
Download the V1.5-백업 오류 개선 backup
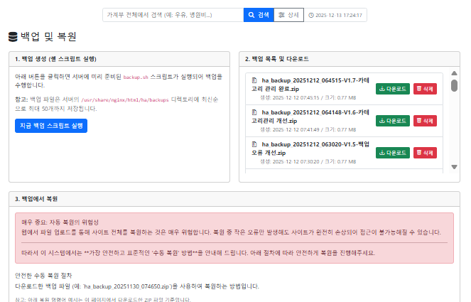(x=393, y=153)
